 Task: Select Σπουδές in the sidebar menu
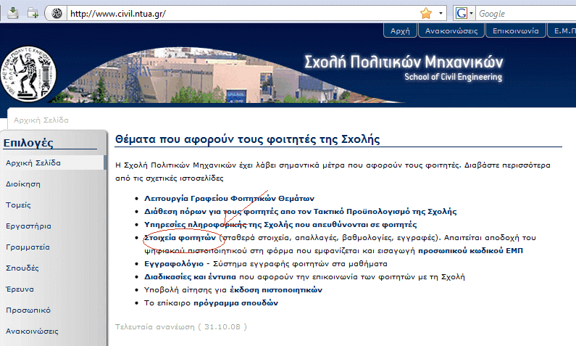pos(22,268)
